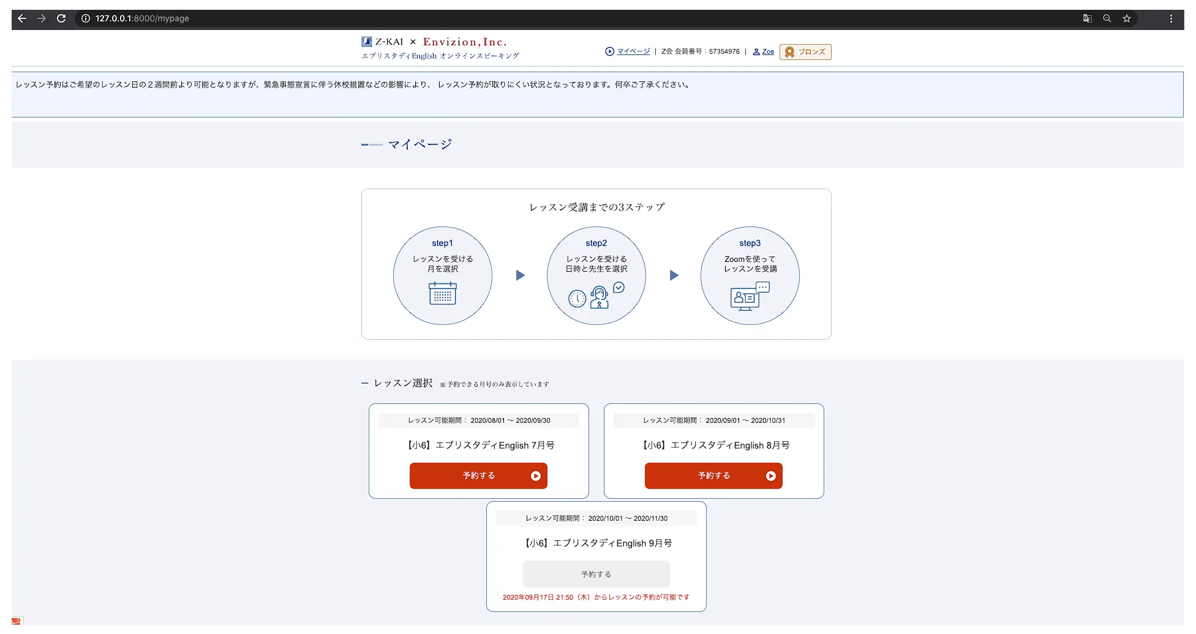This screenshot has width=1196, height=634.
Task: Click the disabled 予約する button for 9月号
Action: click(x=596, y=574)
